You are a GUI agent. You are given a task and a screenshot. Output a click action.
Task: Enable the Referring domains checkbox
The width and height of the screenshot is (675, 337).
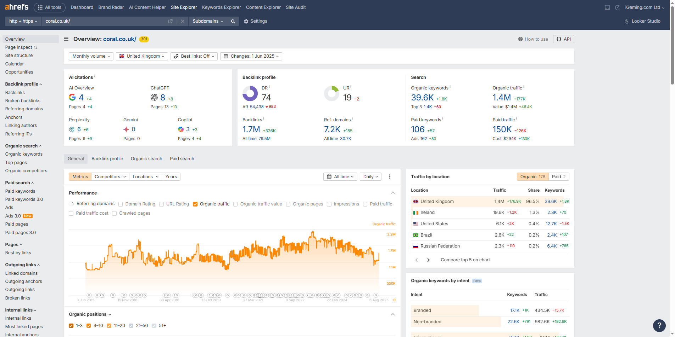tap(71, 204)
